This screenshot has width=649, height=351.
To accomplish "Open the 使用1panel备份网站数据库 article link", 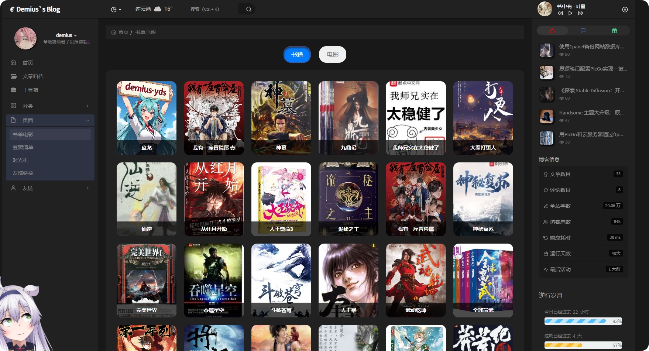I will point(591,47).
